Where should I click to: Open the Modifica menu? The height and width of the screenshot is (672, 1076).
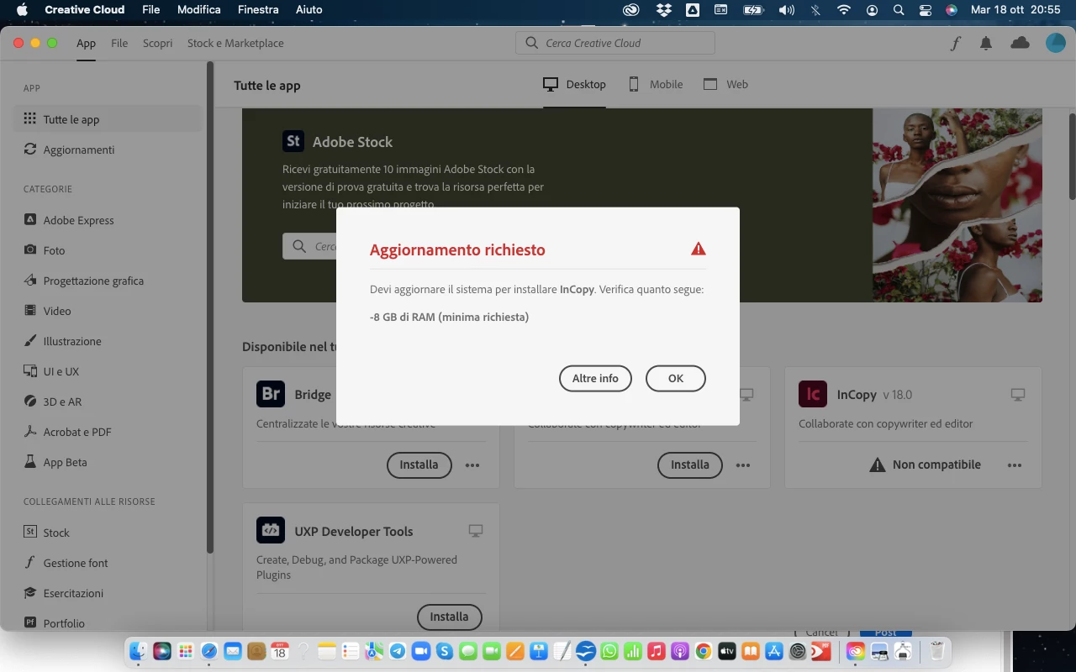[198, 9]
